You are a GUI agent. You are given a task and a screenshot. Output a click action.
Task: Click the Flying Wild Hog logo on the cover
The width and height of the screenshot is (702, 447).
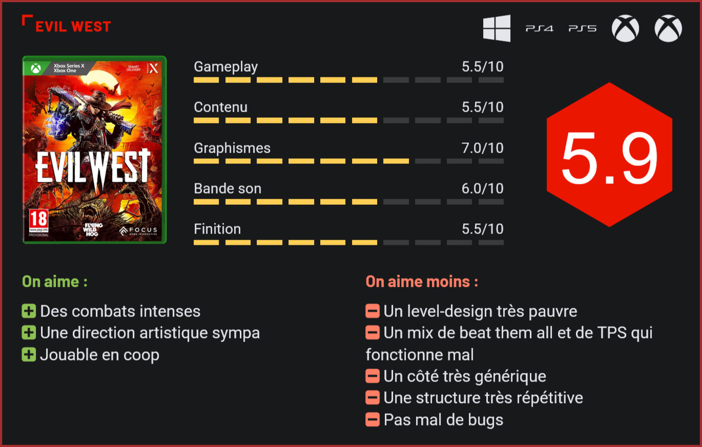pos(93,230)
